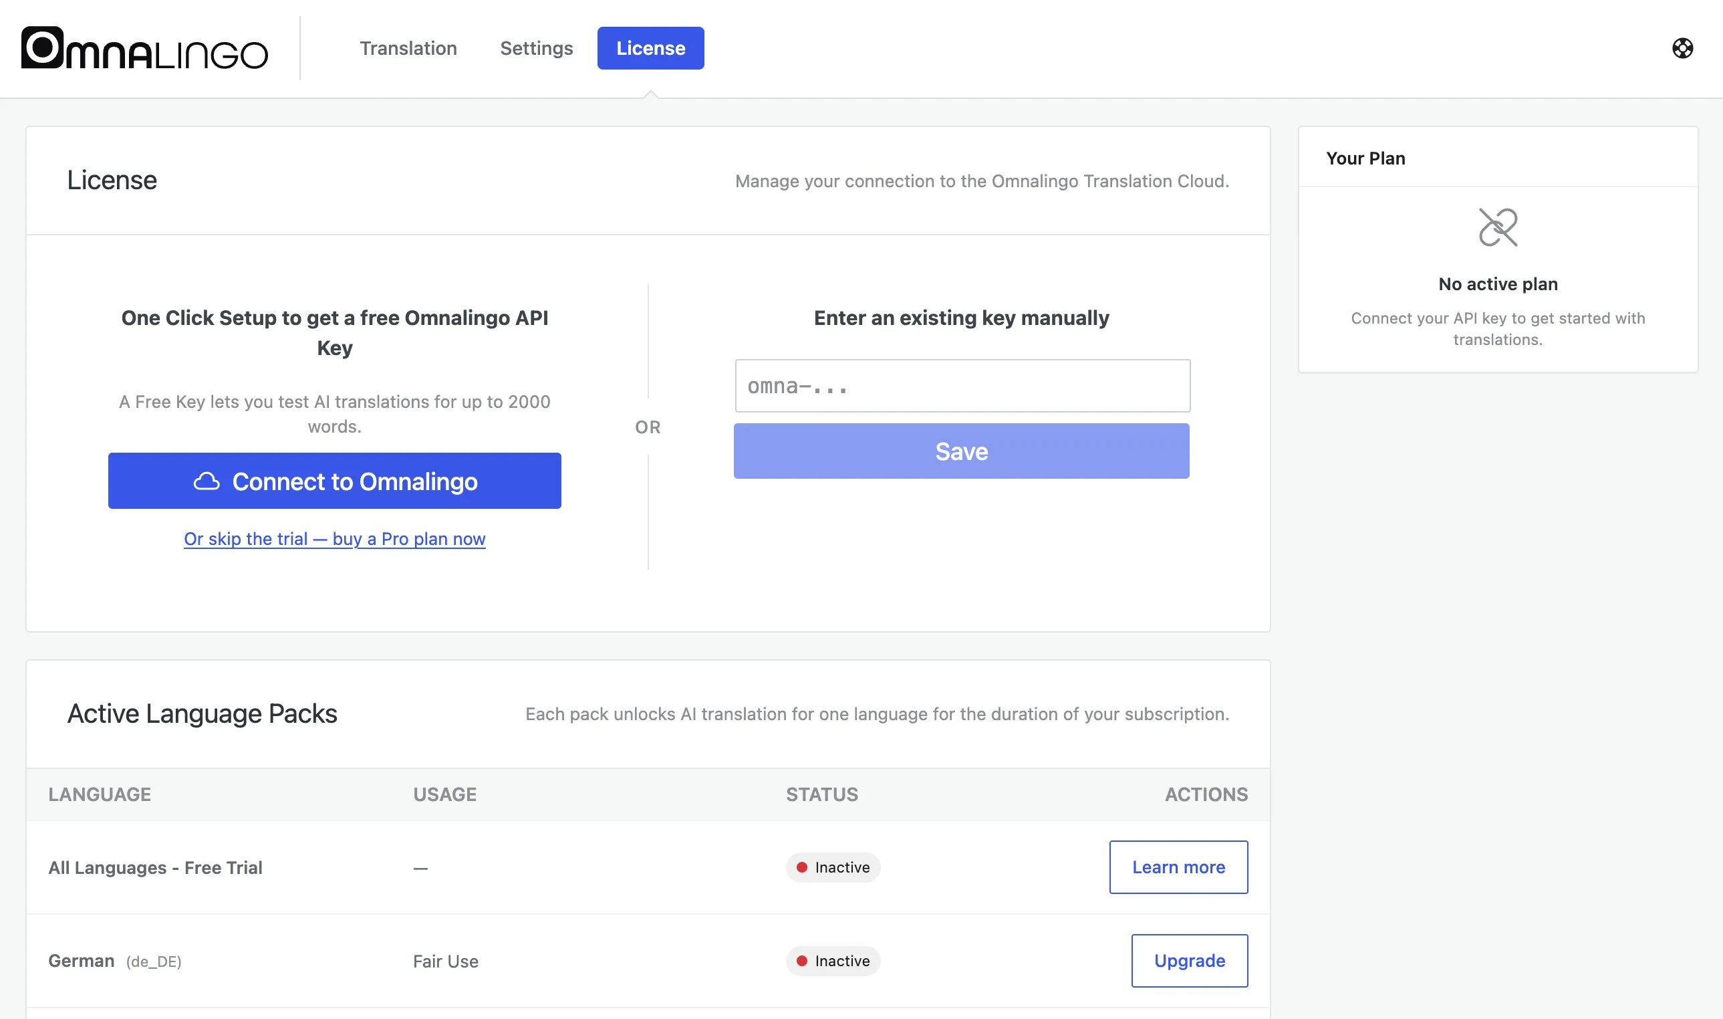
Task: Select 'All Languages - Free Trial' row label
Action: click(155, 867)
